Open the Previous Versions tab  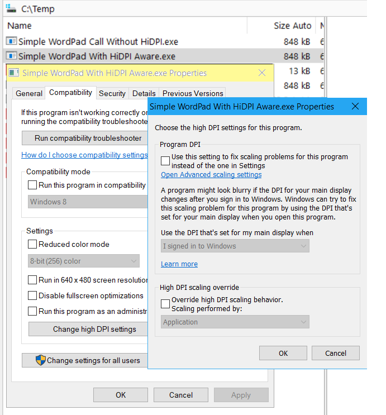tap(193, 93)
